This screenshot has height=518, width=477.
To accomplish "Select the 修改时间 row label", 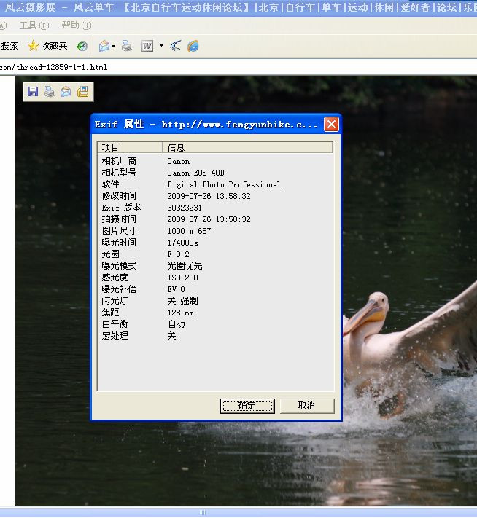I will pos(119,196).
